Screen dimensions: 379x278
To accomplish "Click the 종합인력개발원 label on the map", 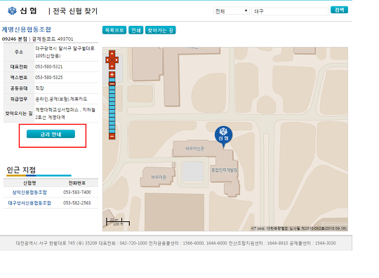I will coord(225,170).
